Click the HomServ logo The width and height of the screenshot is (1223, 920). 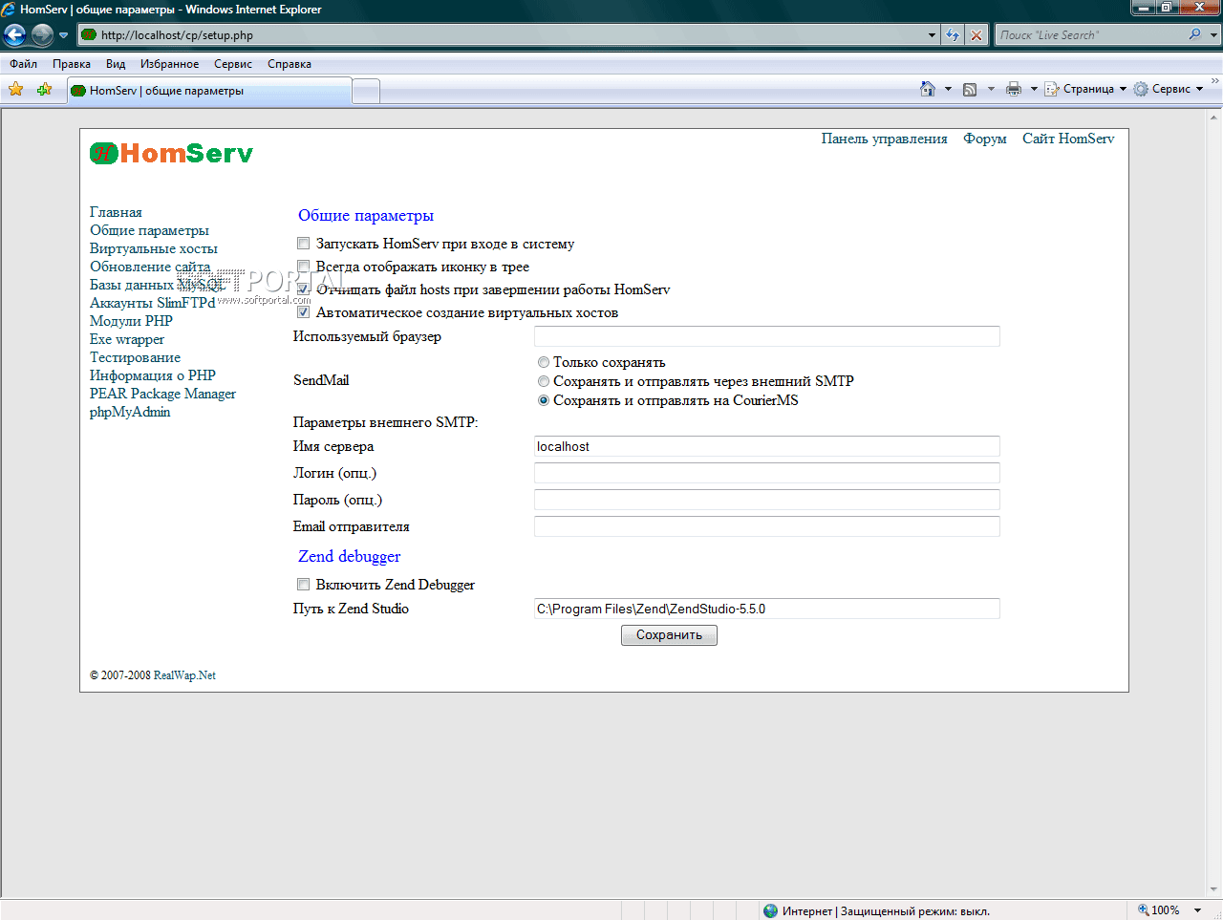click(x=171, y=153)
